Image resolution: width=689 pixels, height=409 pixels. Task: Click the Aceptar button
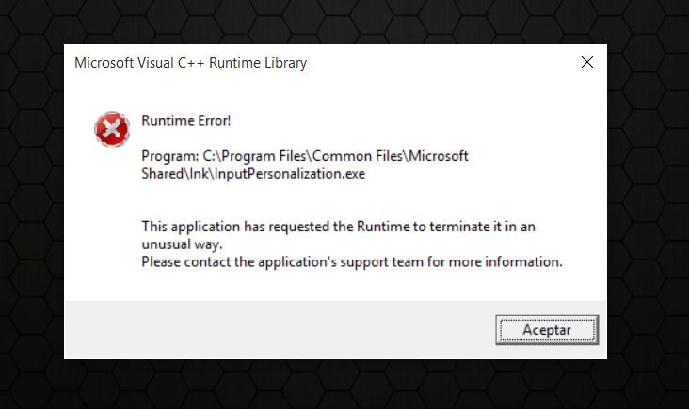point(547,329)
